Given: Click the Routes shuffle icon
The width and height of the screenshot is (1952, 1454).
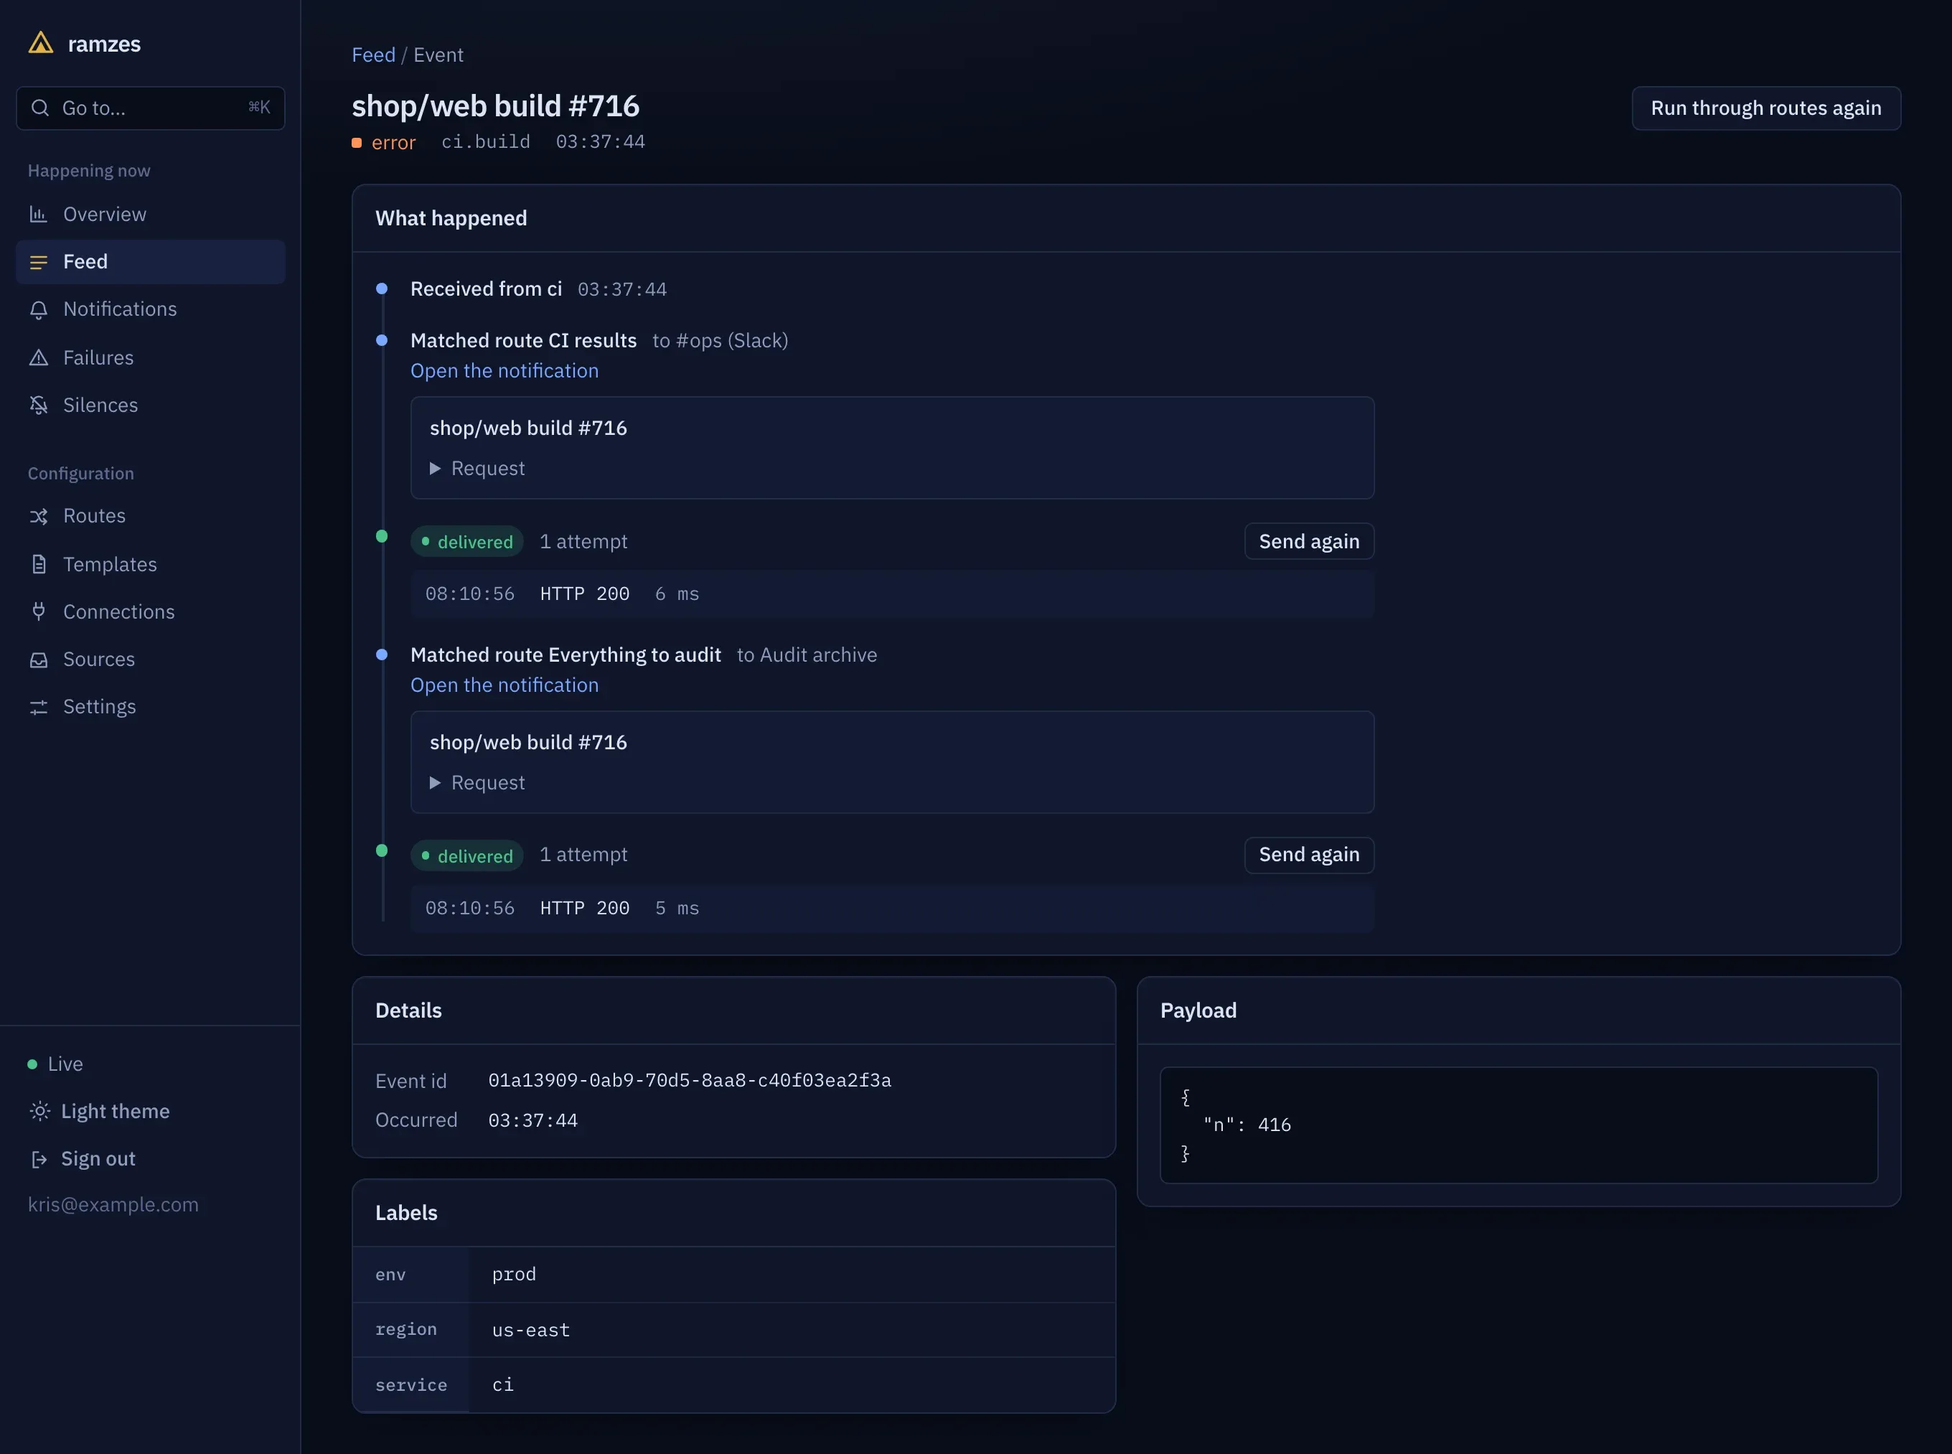Looking at the screenshot, I should click(38, 516).
